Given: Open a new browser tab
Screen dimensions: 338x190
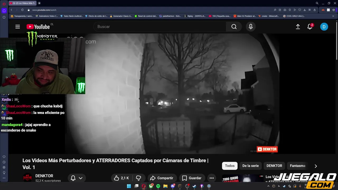Looking at the screenshot, I should tap(39, 3).
